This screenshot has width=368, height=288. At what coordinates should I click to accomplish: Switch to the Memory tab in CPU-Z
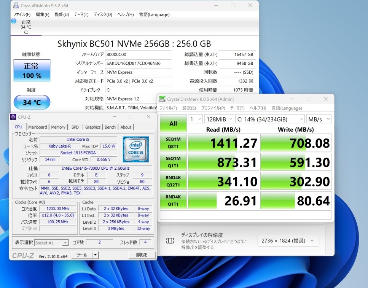[x=58, y=127]
